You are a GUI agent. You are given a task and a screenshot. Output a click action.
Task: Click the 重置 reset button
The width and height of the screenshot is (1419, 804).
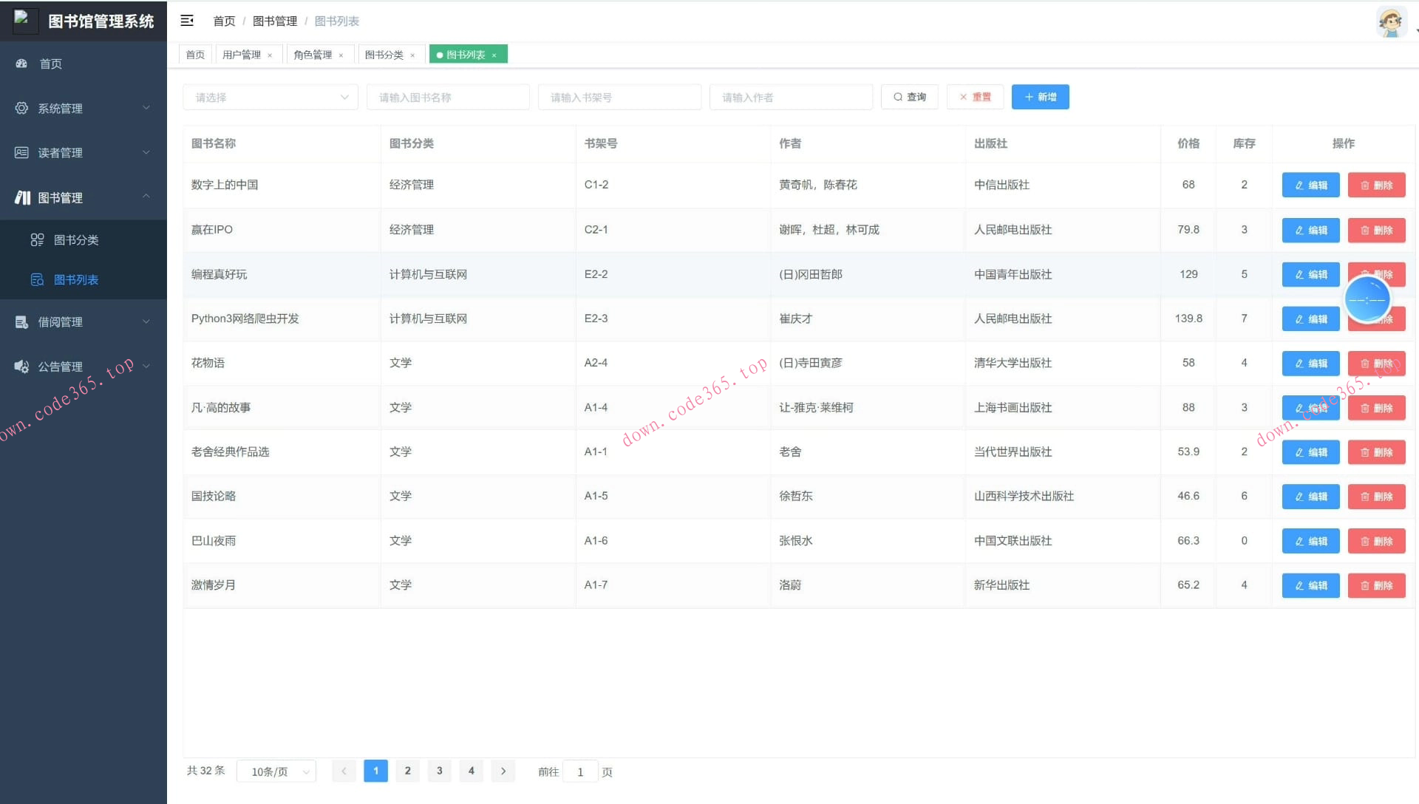point(975,97)
